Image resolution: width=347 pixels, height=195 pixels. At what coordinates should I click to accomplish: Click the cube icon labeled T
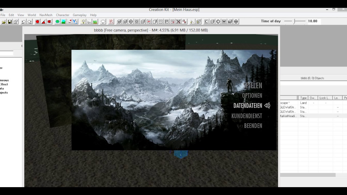pos(119,21)
